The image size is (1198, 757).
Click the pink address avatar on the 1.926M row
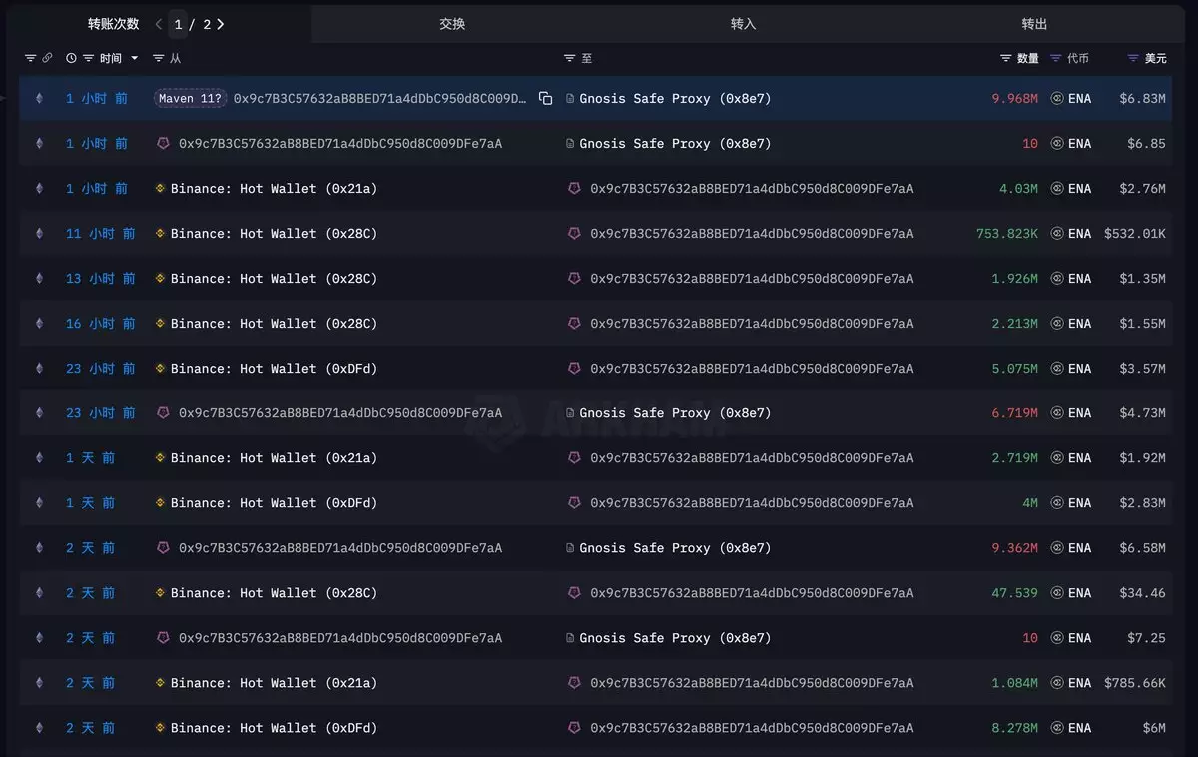(574, 278)
